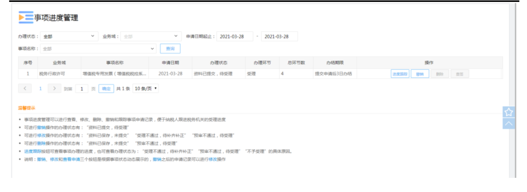The width and height of the screenshot is (527, 192).
Task: Click the end date field after the dash
Action: tap(279, 37)
